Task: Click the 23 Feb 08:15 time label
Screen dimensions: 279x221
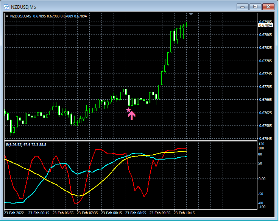Action: pyautogui.click(x=111, y=213)
